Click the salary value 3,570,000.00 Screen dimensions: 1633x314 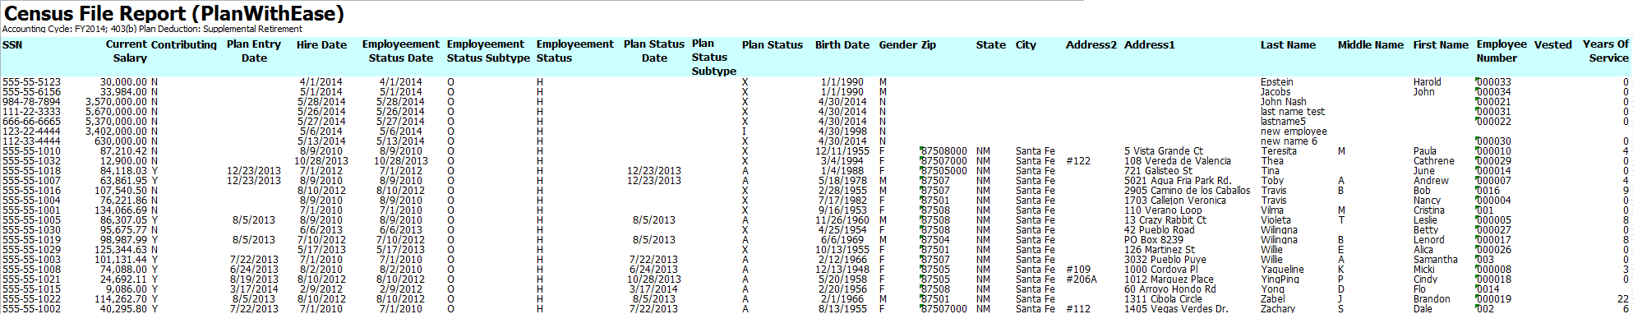(116, 102)
